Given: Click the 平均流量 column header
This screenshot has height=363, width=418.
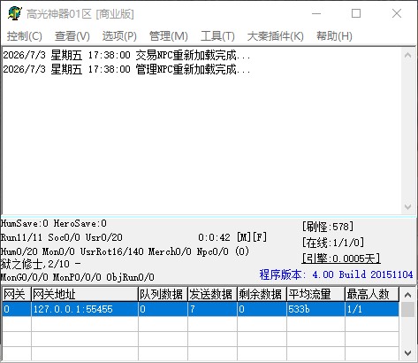Looking at the screenshot, I should click(x=316, y=294).
